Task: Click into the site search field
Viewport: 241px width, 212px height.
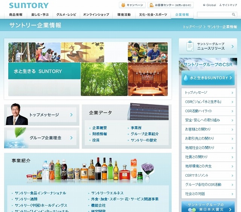Action: pyautogui.click(x=214, y=15)
